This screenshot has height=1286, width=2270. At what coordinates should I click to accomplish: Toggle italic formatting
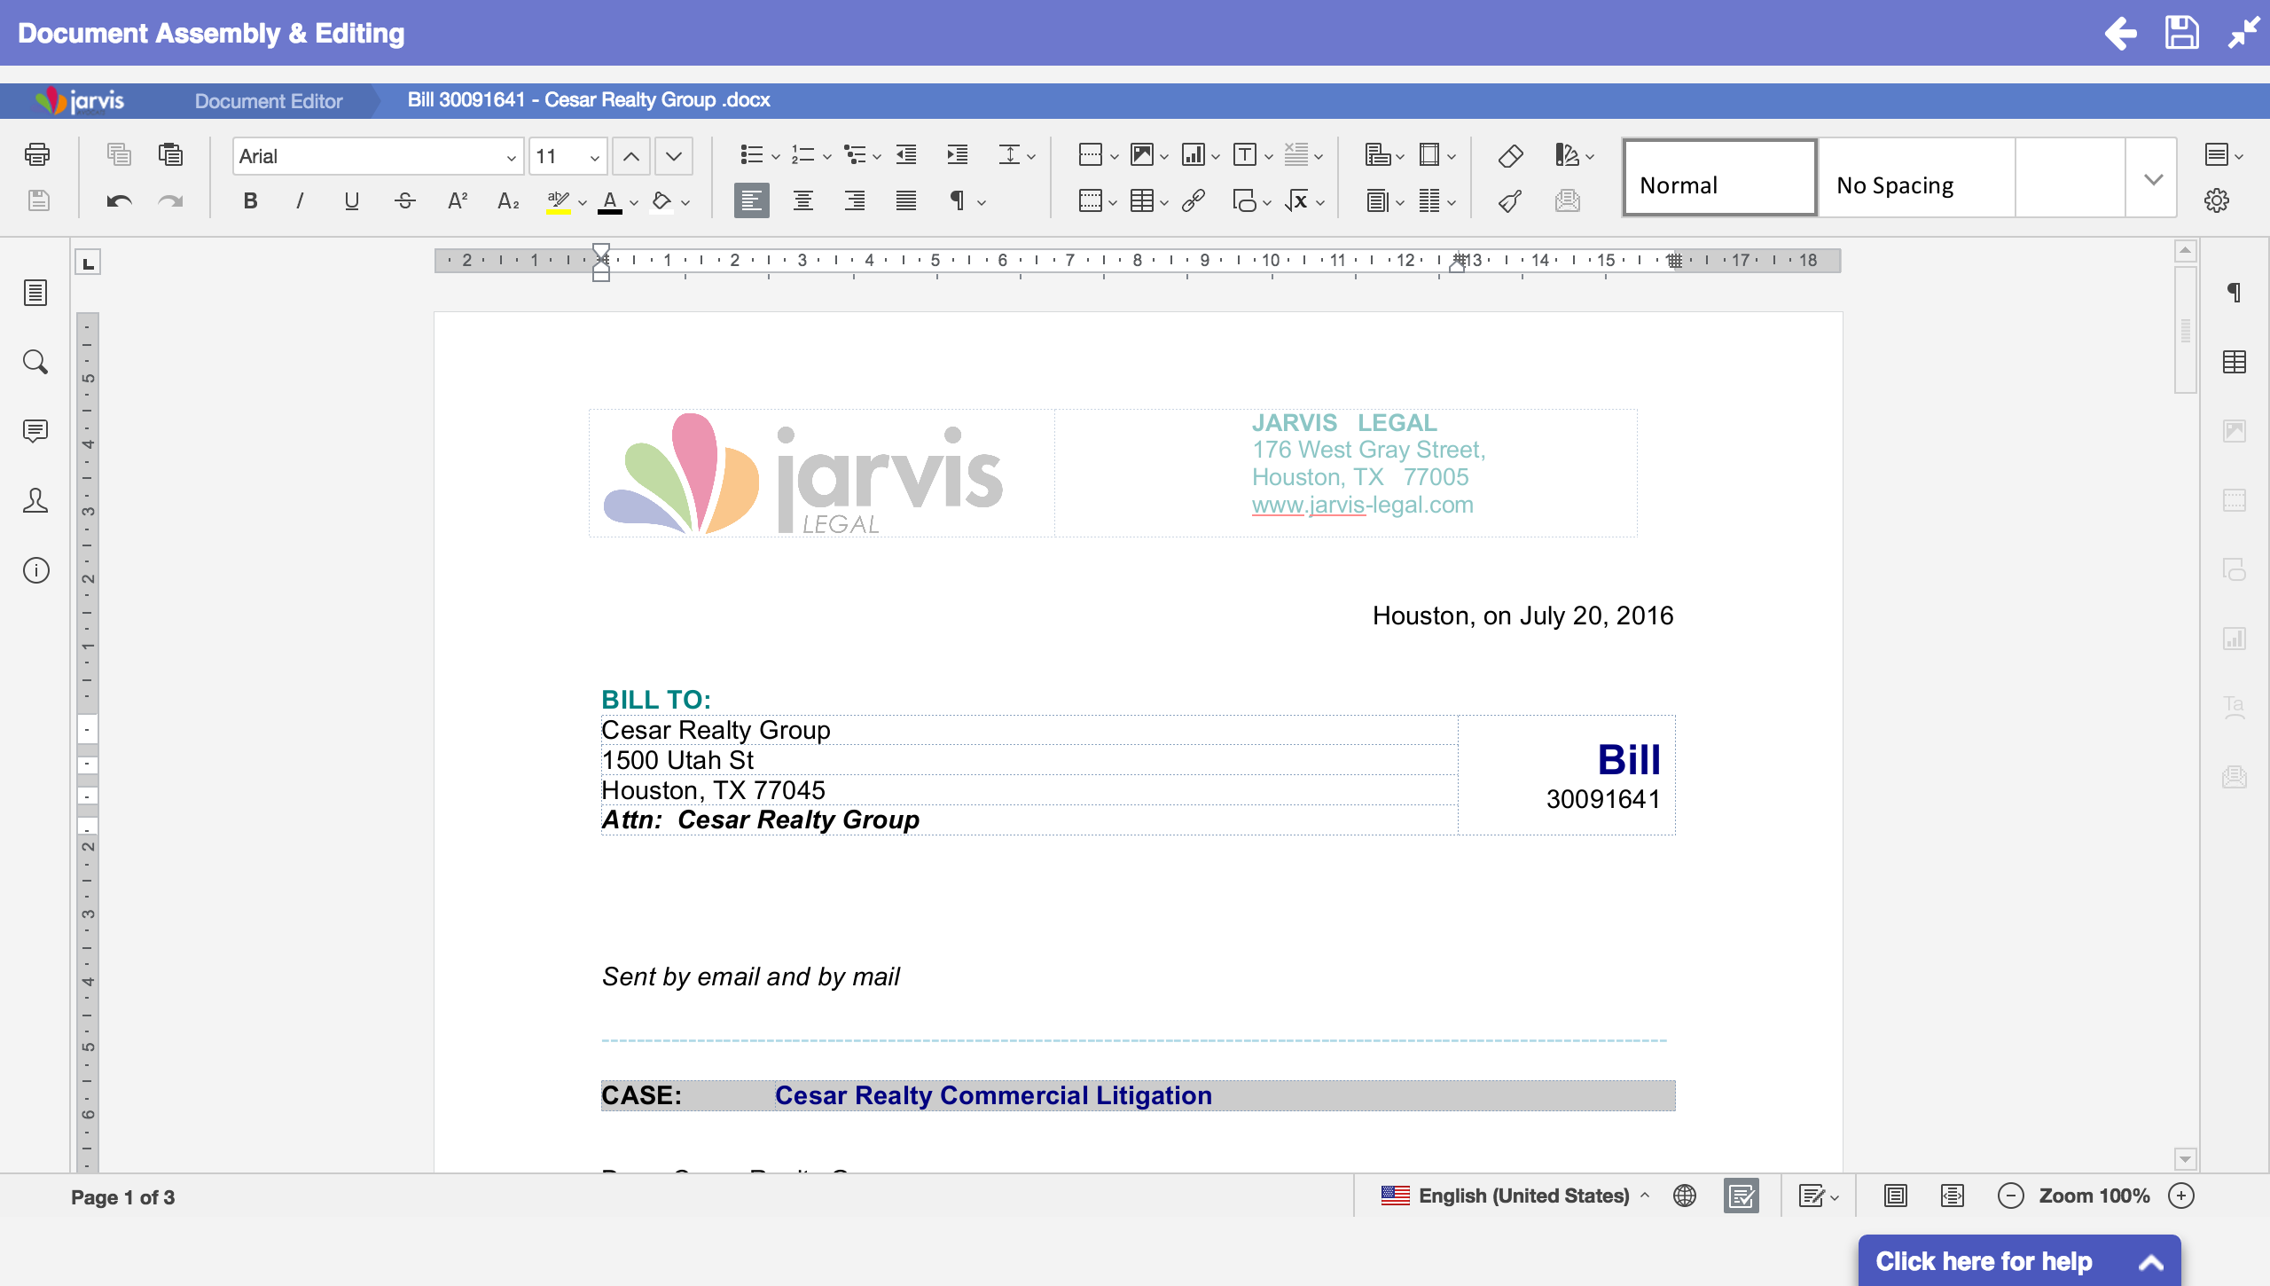299,200
